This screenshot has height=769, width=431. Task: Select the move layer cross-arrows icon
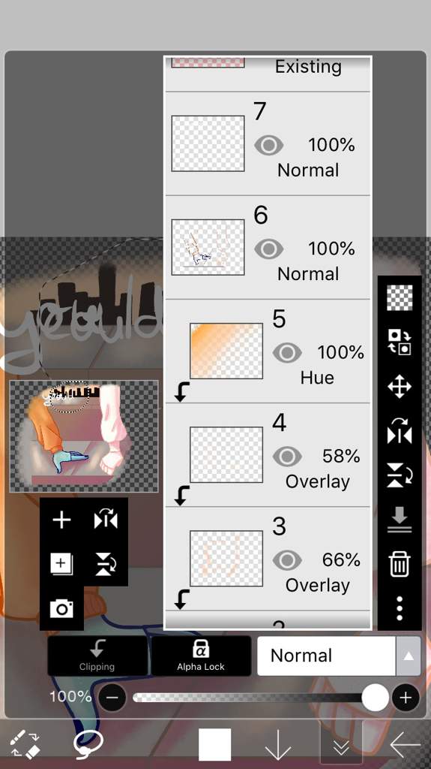pyautogui.click(x=400, y=387)
